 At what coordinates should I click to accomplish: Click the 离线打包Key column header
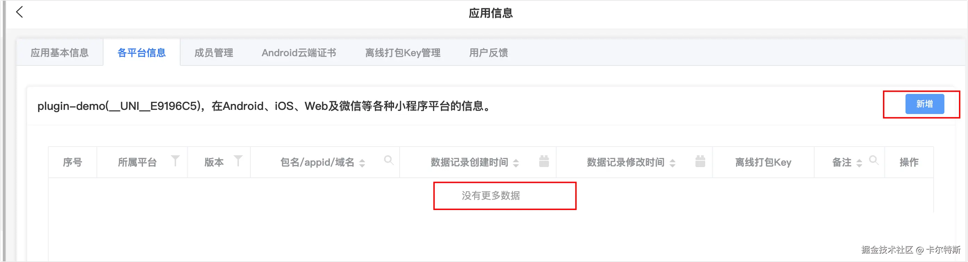click(x=763, y=162)
